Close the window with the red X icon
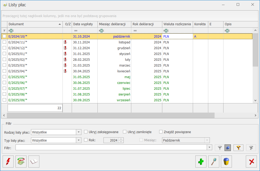260x171 pixels. 251,161
